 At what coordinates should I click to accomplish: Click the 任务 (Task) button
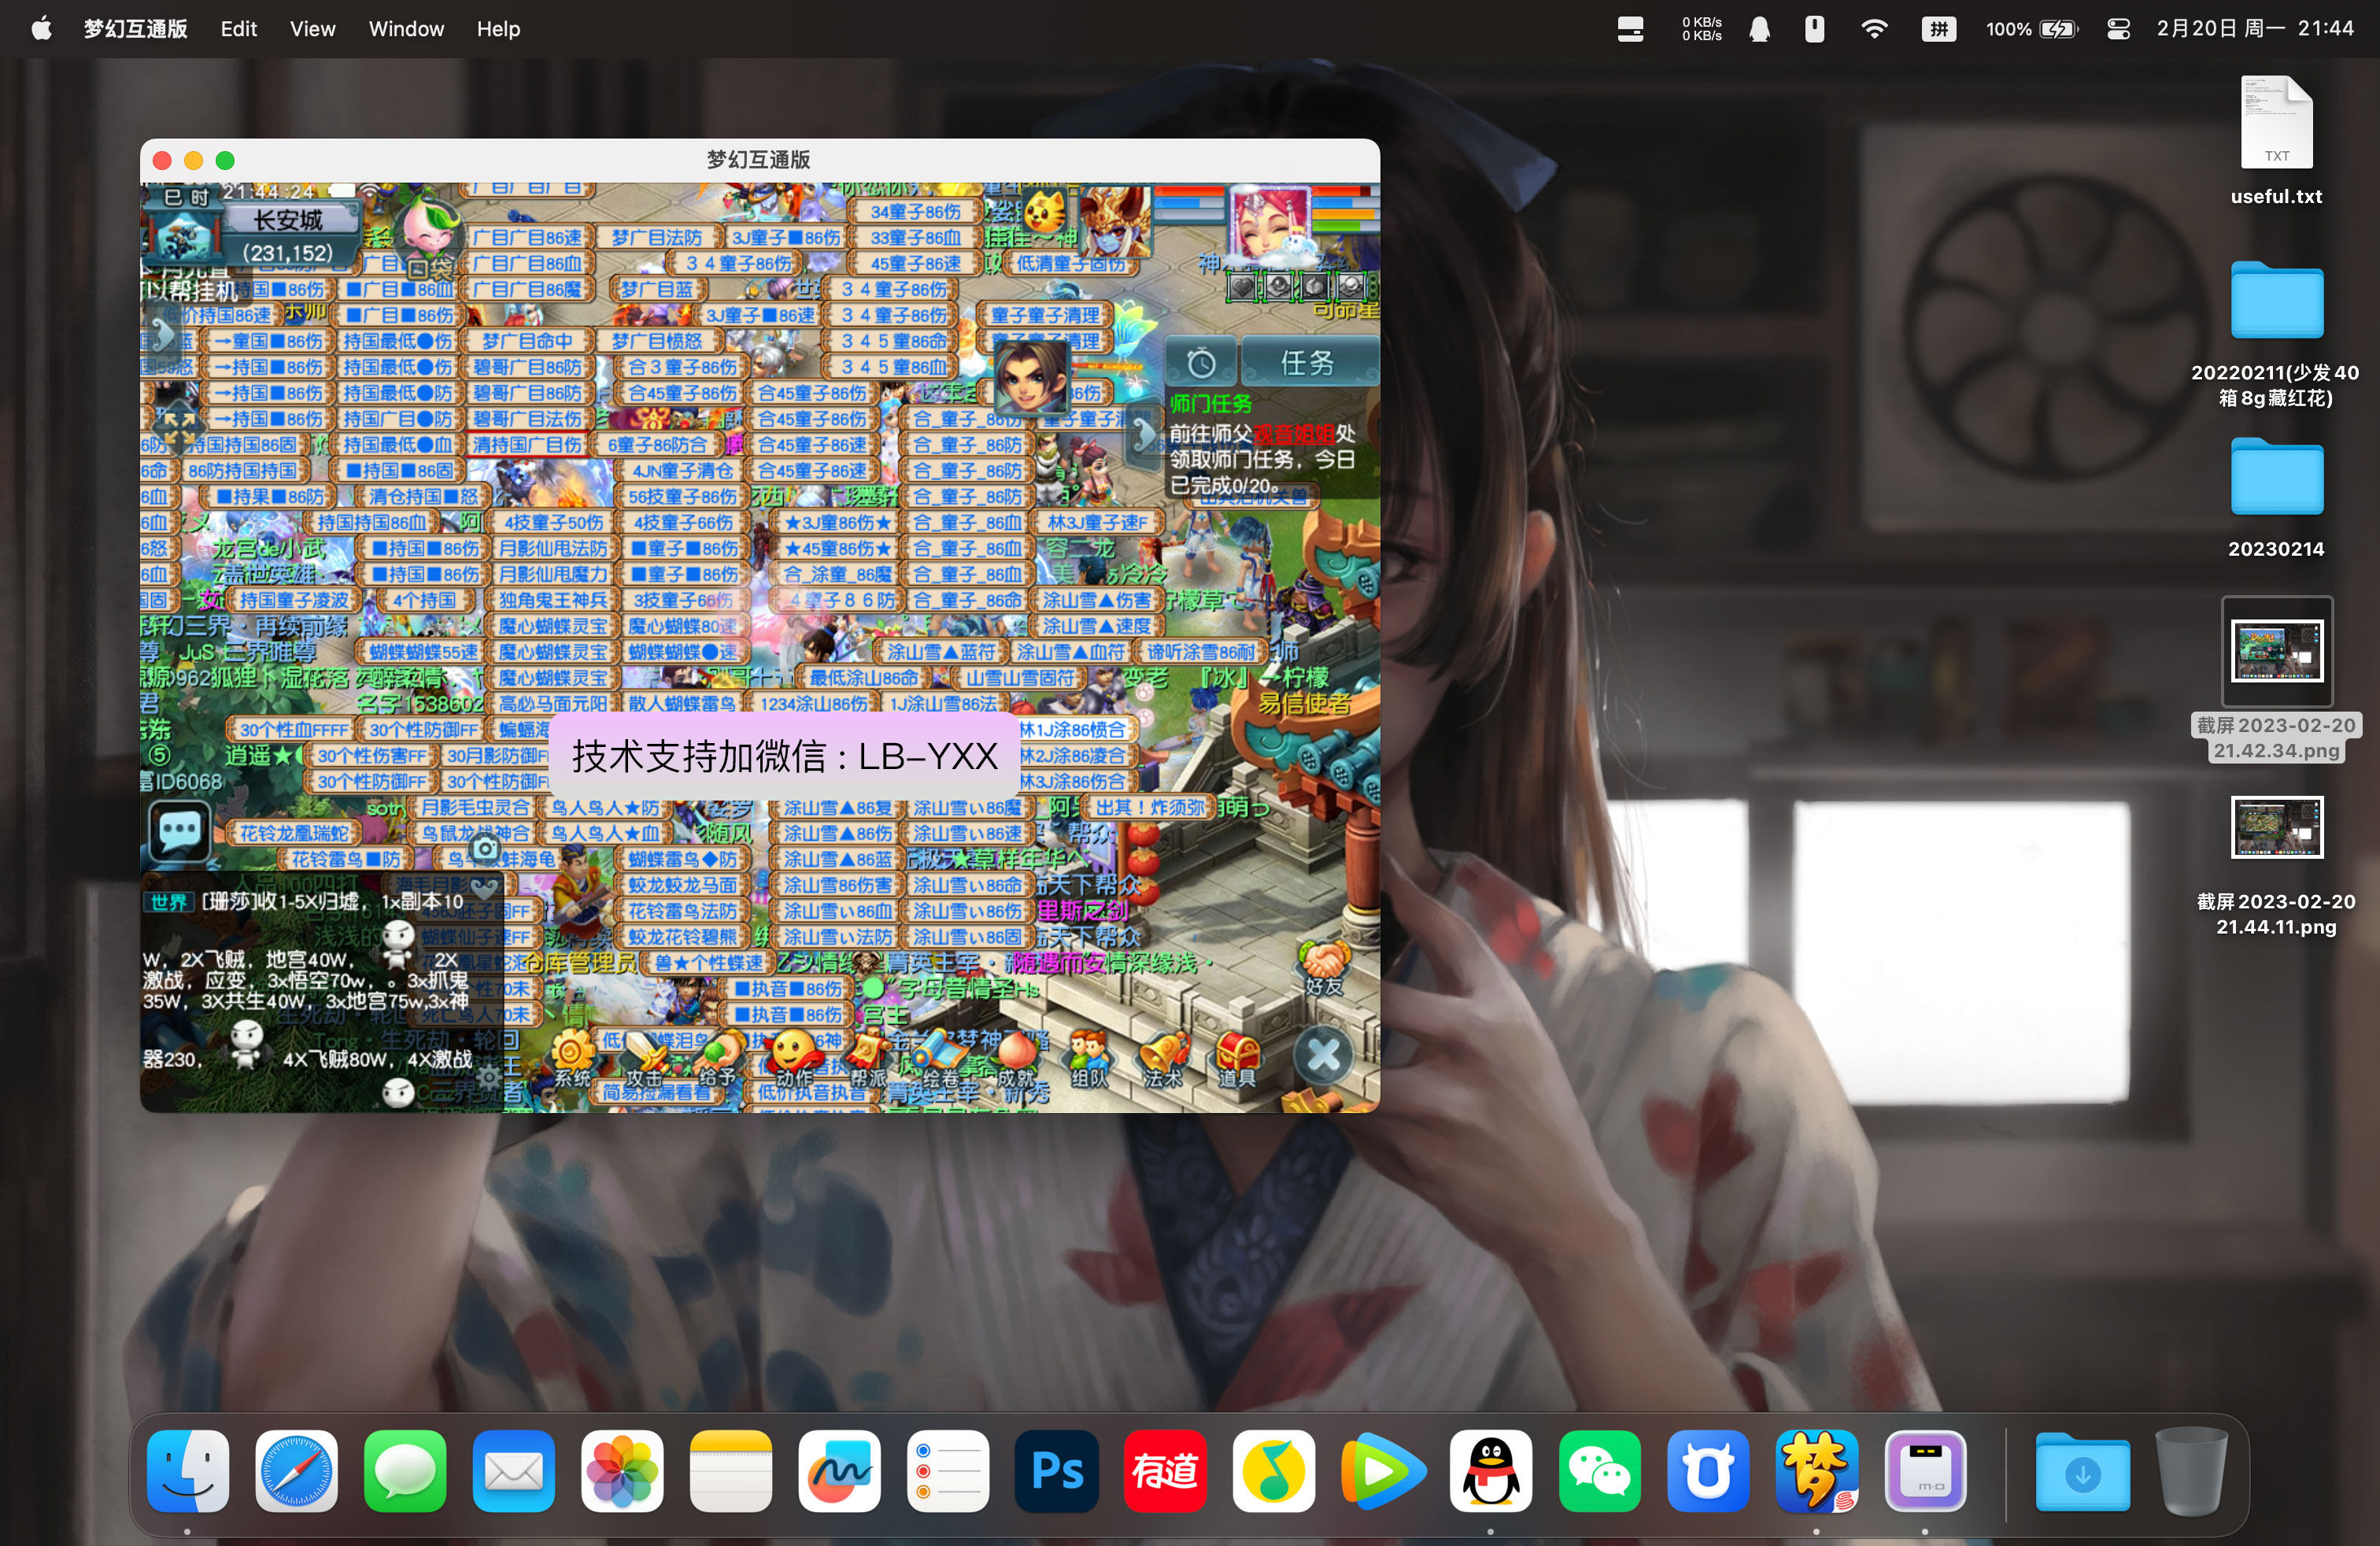tap(1310, 362)
